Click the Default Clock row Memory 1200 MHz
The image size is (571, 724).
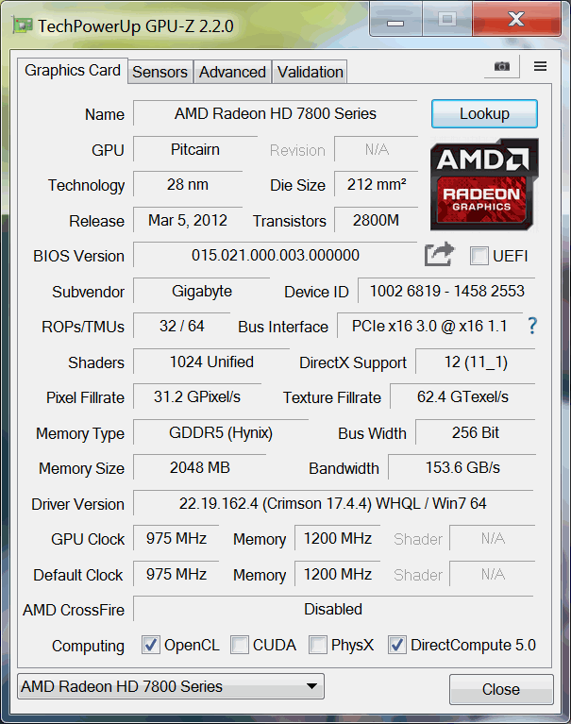click(338, 575)
